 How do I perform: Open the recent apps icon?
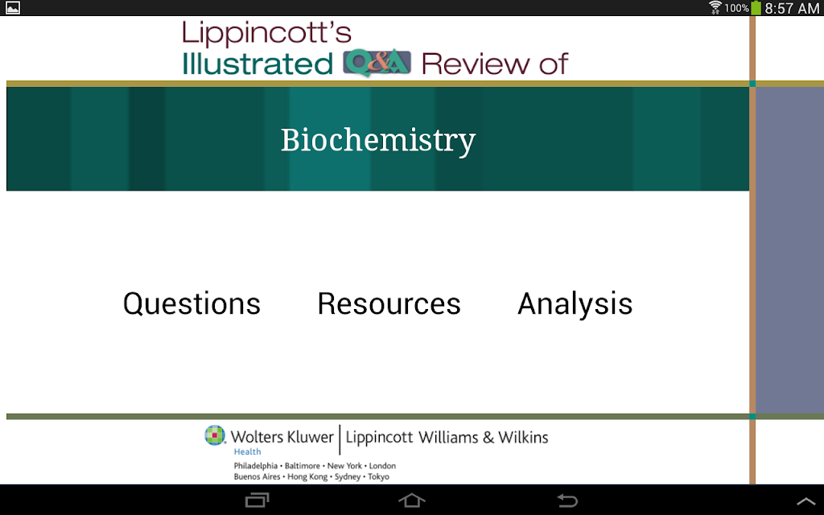(257, 500)
